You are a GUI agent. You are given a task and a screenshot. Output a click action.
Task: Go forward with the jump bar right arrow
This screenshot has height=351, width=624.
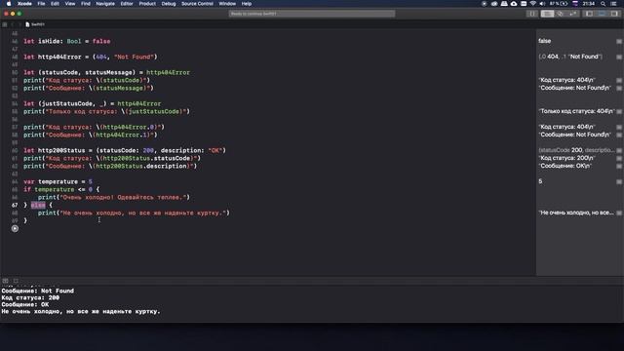click(19, 24)
